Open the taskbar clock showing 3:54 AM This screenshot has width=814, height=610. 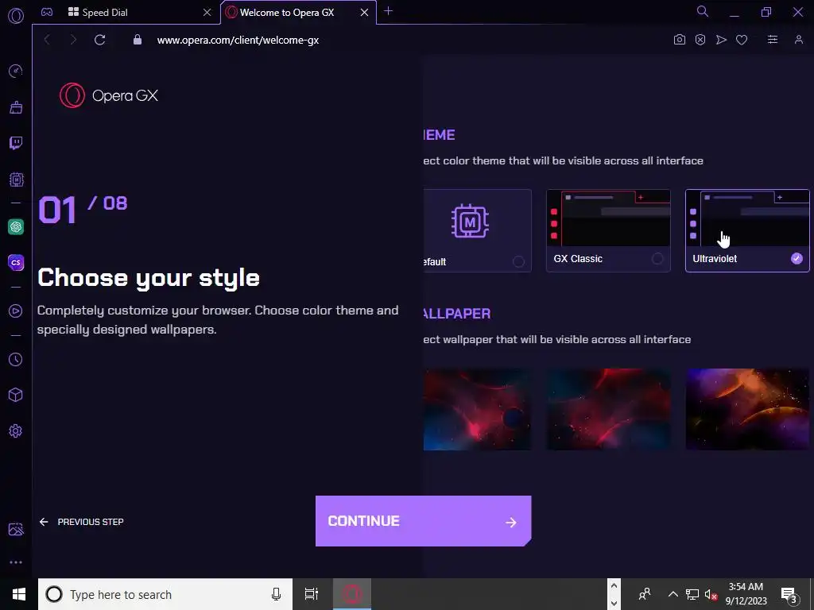(746, 594)
